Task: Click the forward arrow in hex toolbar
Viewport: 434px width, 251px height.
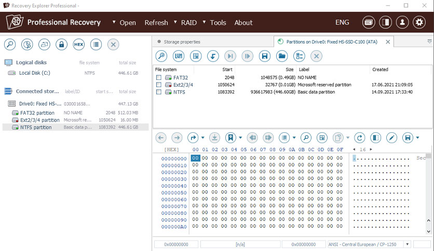Action: (177, 137)
